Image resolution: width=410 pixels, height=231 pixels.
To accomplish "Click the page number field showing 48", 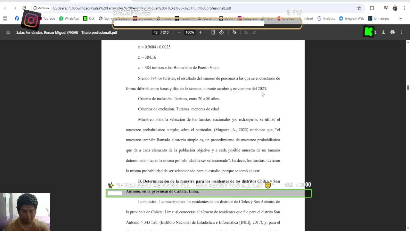I will 156,32.
